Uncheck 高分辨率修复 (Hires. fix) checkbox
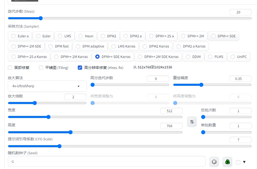This screenshot has height=169, width=257. 80,68
